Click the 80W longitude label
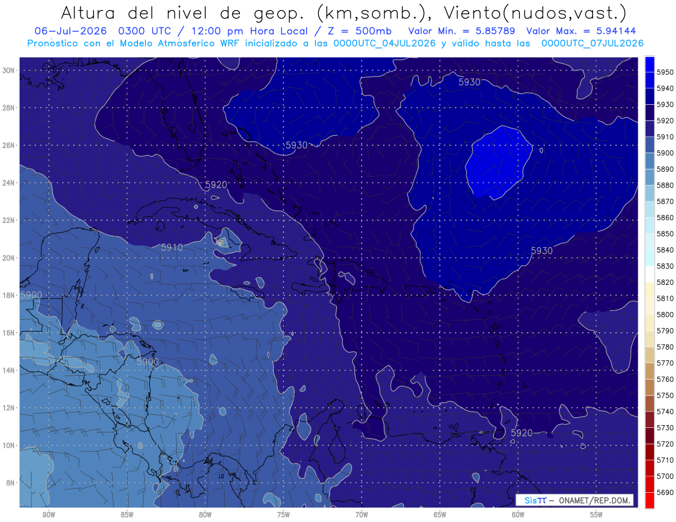676x522 pixels. pos(205,515)
